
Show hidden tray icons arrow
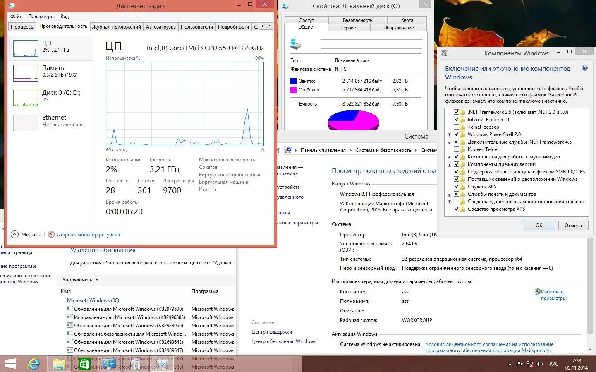(x=510, y=364)
